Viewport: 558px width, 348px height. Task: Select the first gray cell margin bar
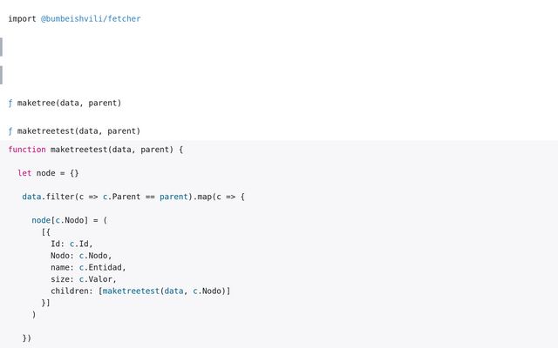(x=2, y=47)
